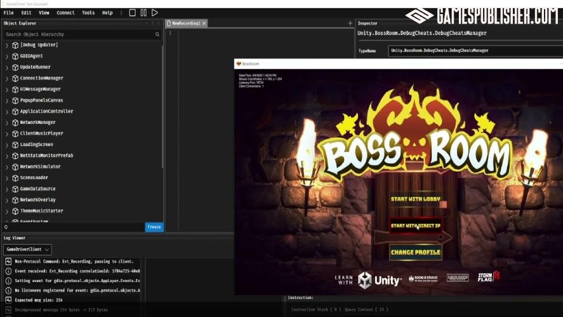Click the 'Expected msg size: 214' log line
The width and height of the screenshot is (563, 317).
point(39,300)
